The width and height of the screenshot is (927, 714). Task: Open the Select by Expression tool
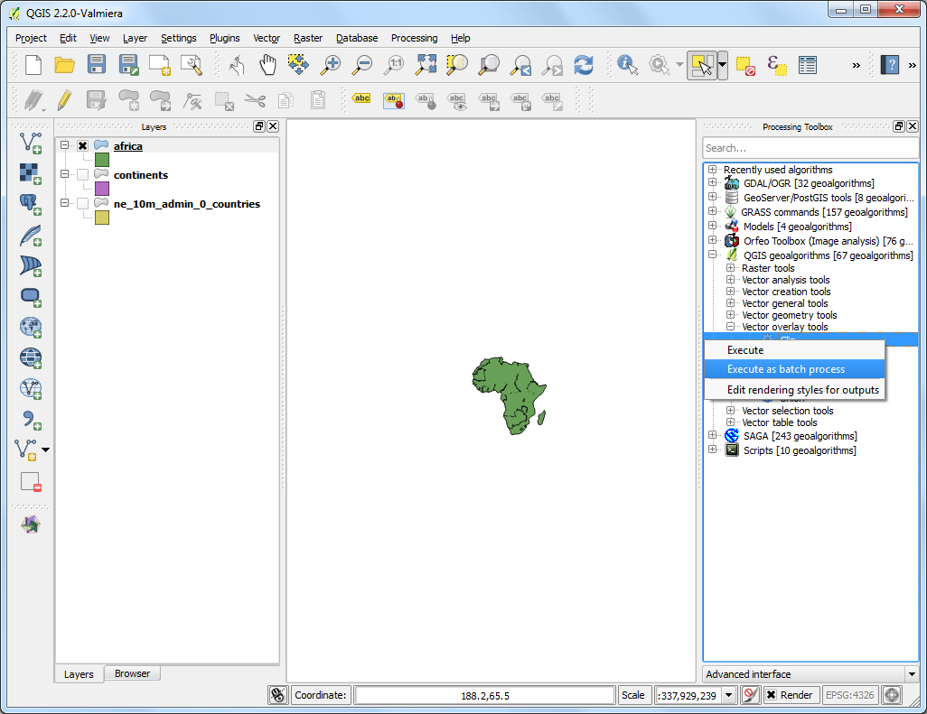[x=777, y=64]
